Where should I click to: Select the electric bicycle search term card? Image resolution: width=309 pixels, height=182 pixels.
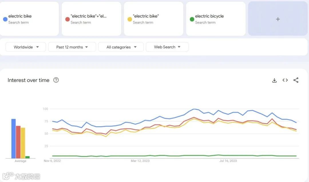(x=216, y=19)
